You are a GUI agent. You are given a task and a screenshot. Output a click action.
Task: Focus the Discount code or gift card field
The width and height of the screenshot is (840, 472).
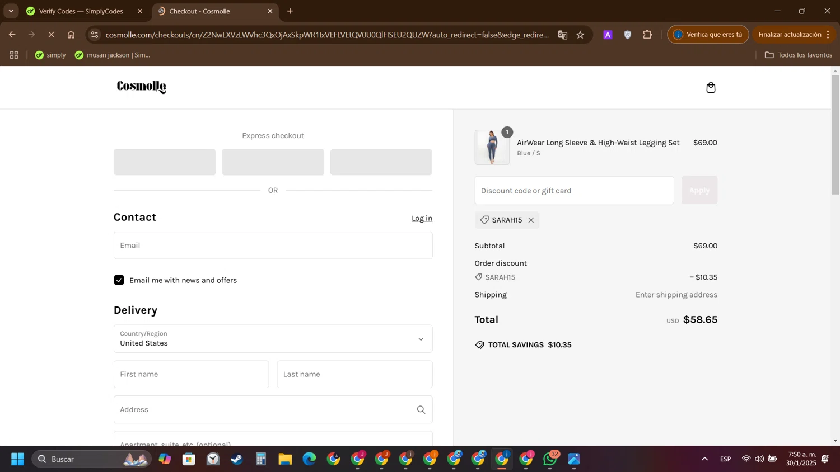[574, 190]
